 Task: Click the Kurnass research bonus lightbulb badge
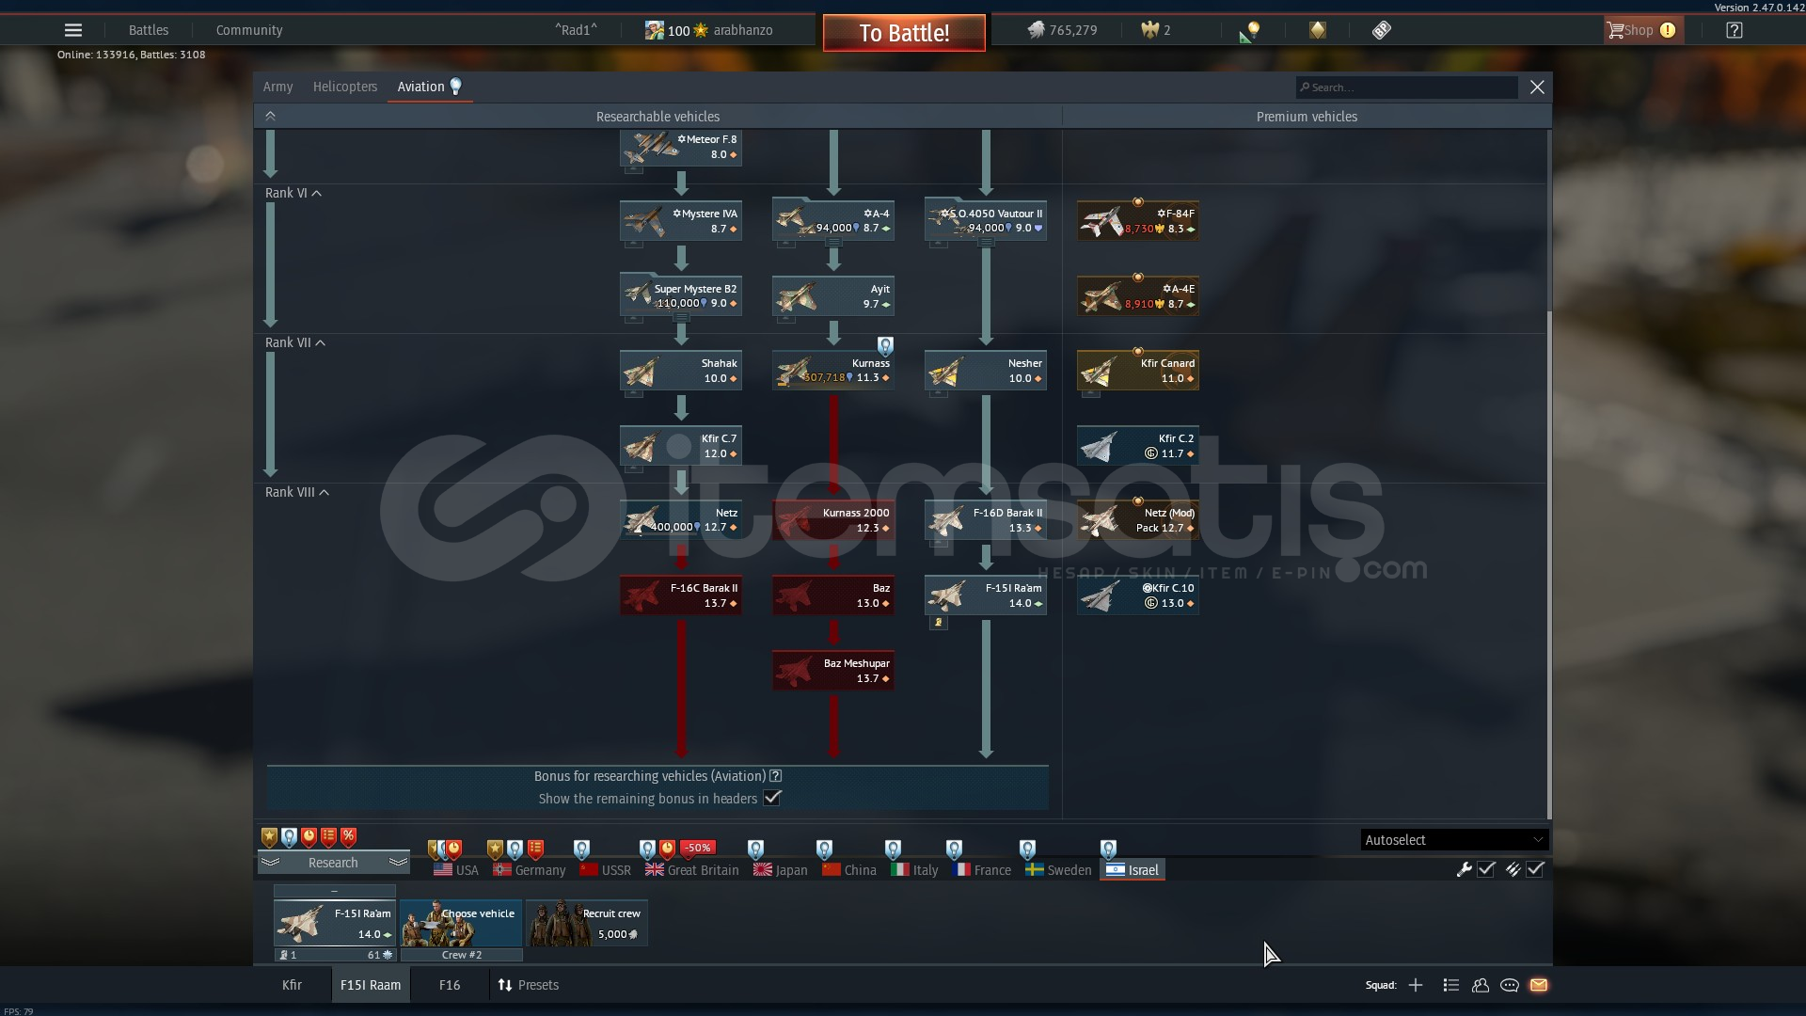pyautogui.click(x=885, y=345)
